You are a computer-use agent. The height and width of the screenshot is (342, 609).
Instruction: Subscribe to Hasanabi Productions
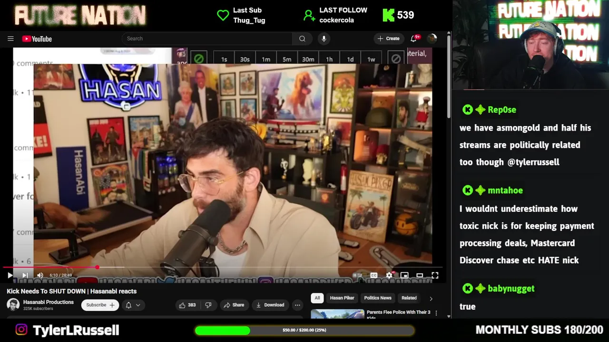(100, 305)
